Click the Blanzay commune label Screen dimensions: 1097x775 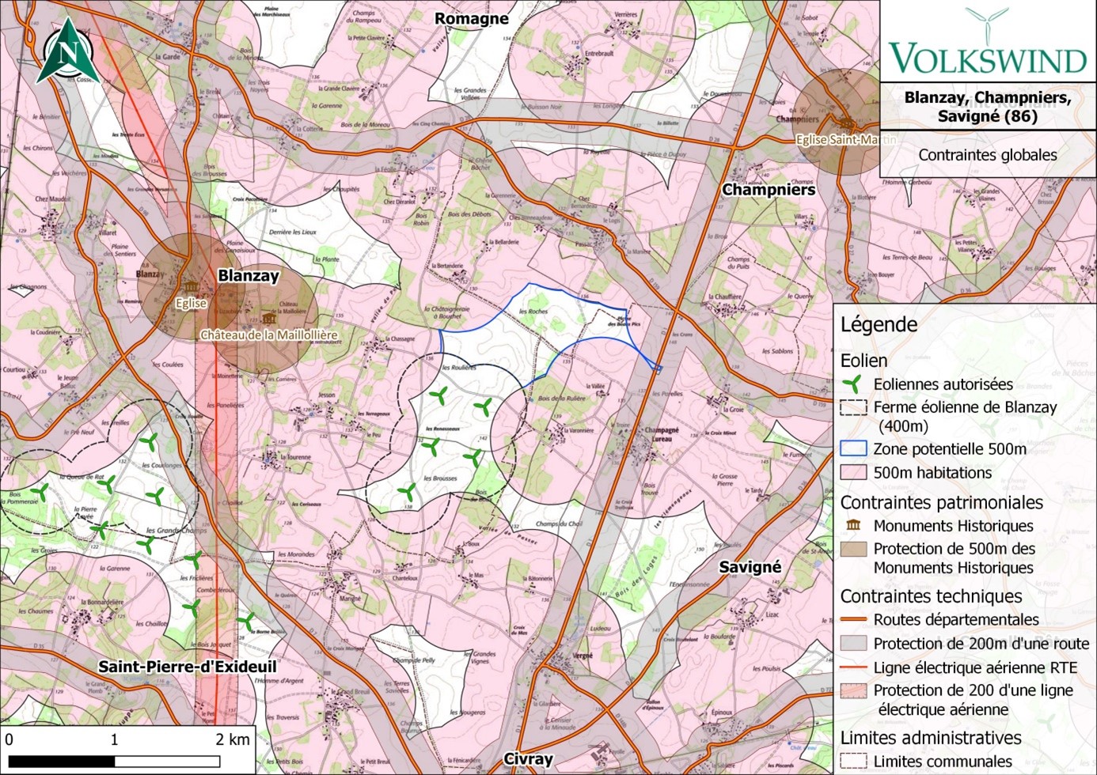point(249,276)
